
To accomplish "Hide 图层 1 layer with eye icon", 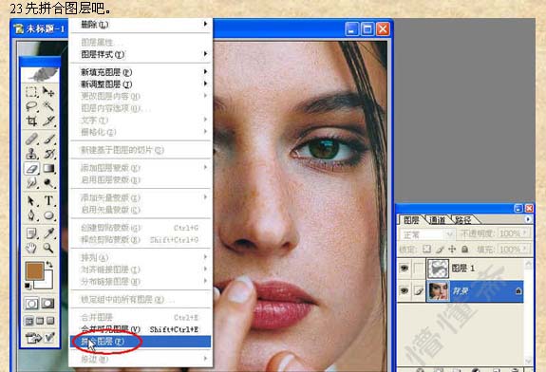I will point(404,268).
